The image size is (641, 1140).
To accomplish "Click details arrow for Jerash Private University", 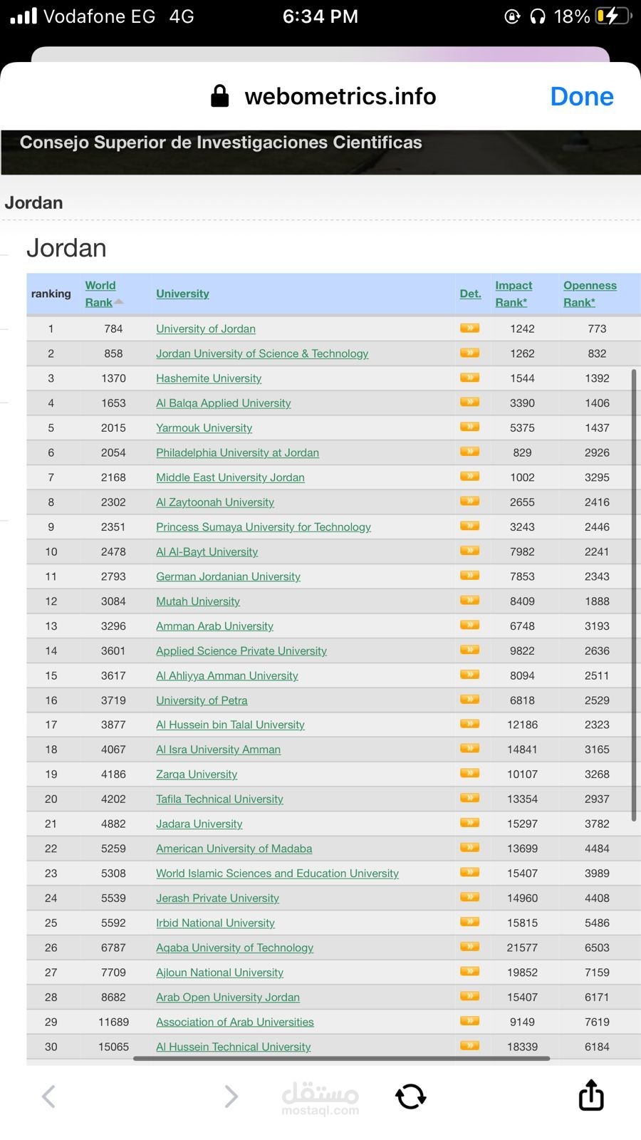I will point(469,897).
